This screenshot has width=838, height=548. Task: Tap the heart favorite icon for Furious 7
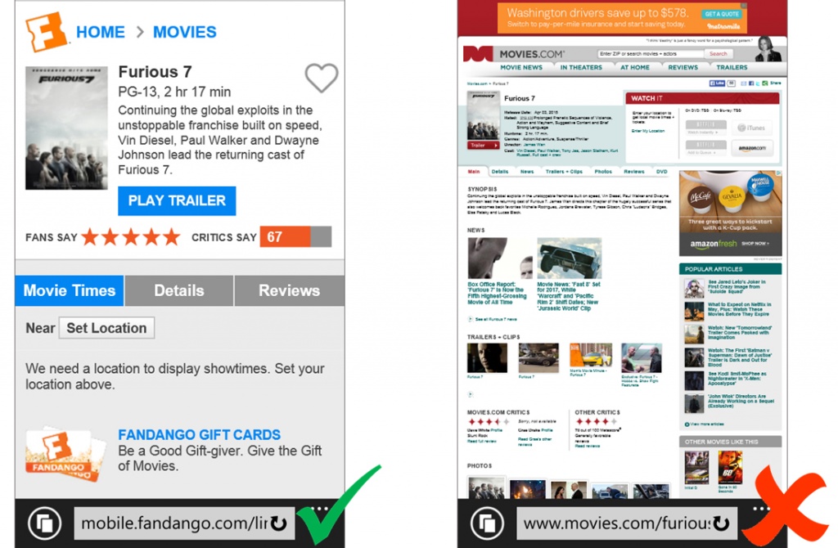click(321, 78)
